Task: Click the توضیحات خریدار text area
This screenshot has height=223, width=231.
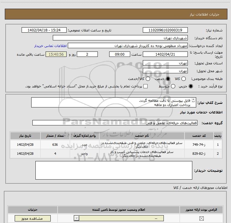Action: [114, 170]
